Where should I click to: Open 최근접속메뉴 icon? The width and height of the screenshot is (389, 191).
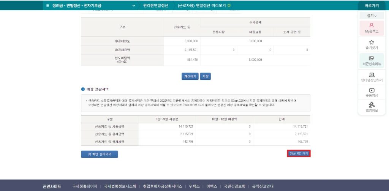[372, 58]
